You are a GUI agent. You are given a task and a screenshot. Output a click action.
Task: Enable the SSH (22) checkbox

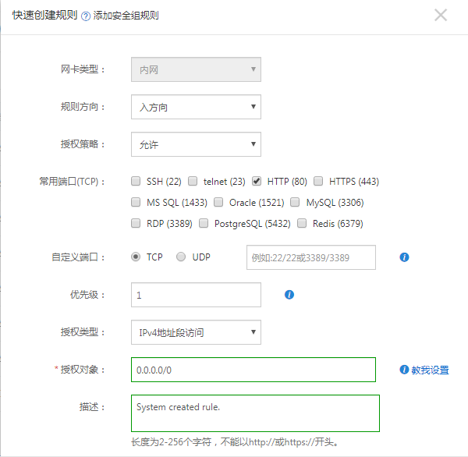[x=136, y=182]
